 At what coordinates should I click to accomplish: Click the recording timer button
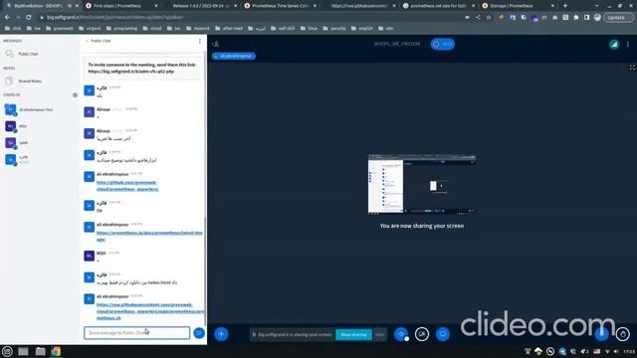click(442, 44)
